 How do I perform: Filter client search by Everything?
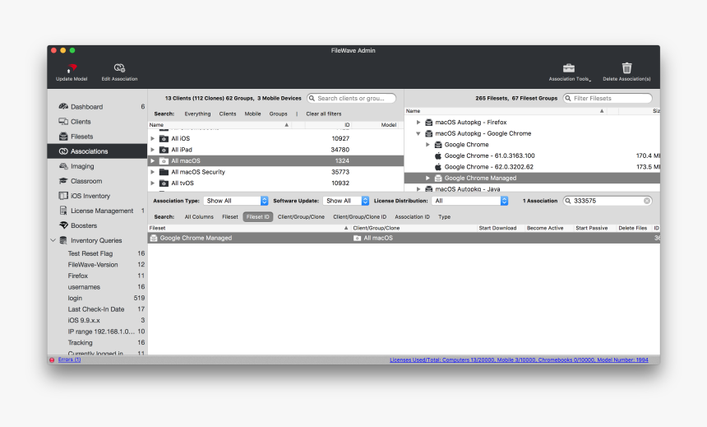pos(197,114)
